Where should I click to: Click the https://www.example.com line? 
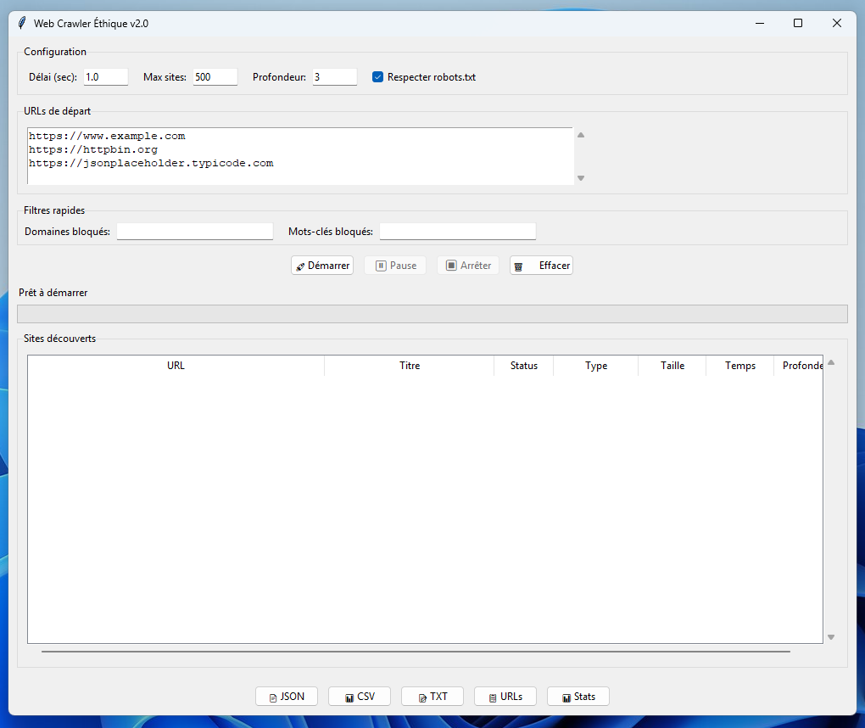click(107, 136)
